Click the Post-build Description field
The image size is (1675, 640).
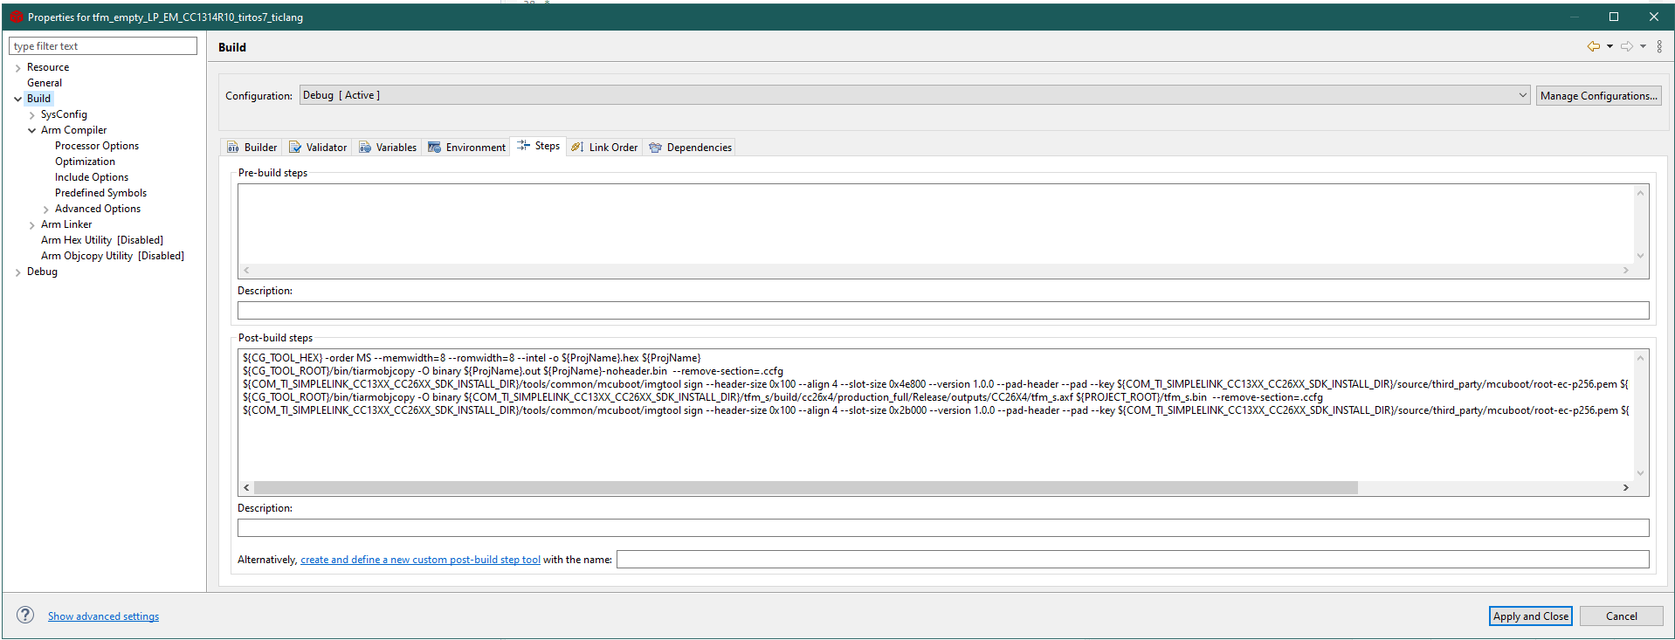943,527
